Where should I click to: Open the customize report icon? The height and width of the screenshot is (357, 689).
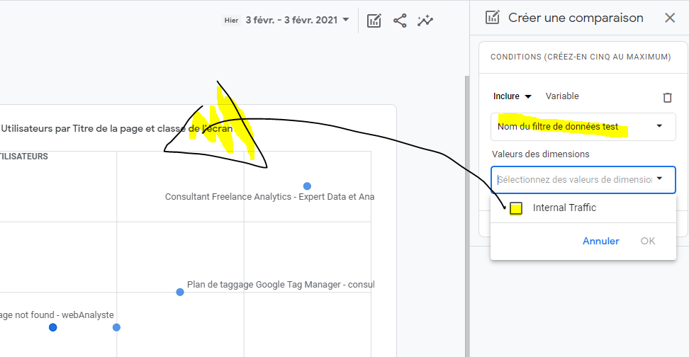click(374, 21)
